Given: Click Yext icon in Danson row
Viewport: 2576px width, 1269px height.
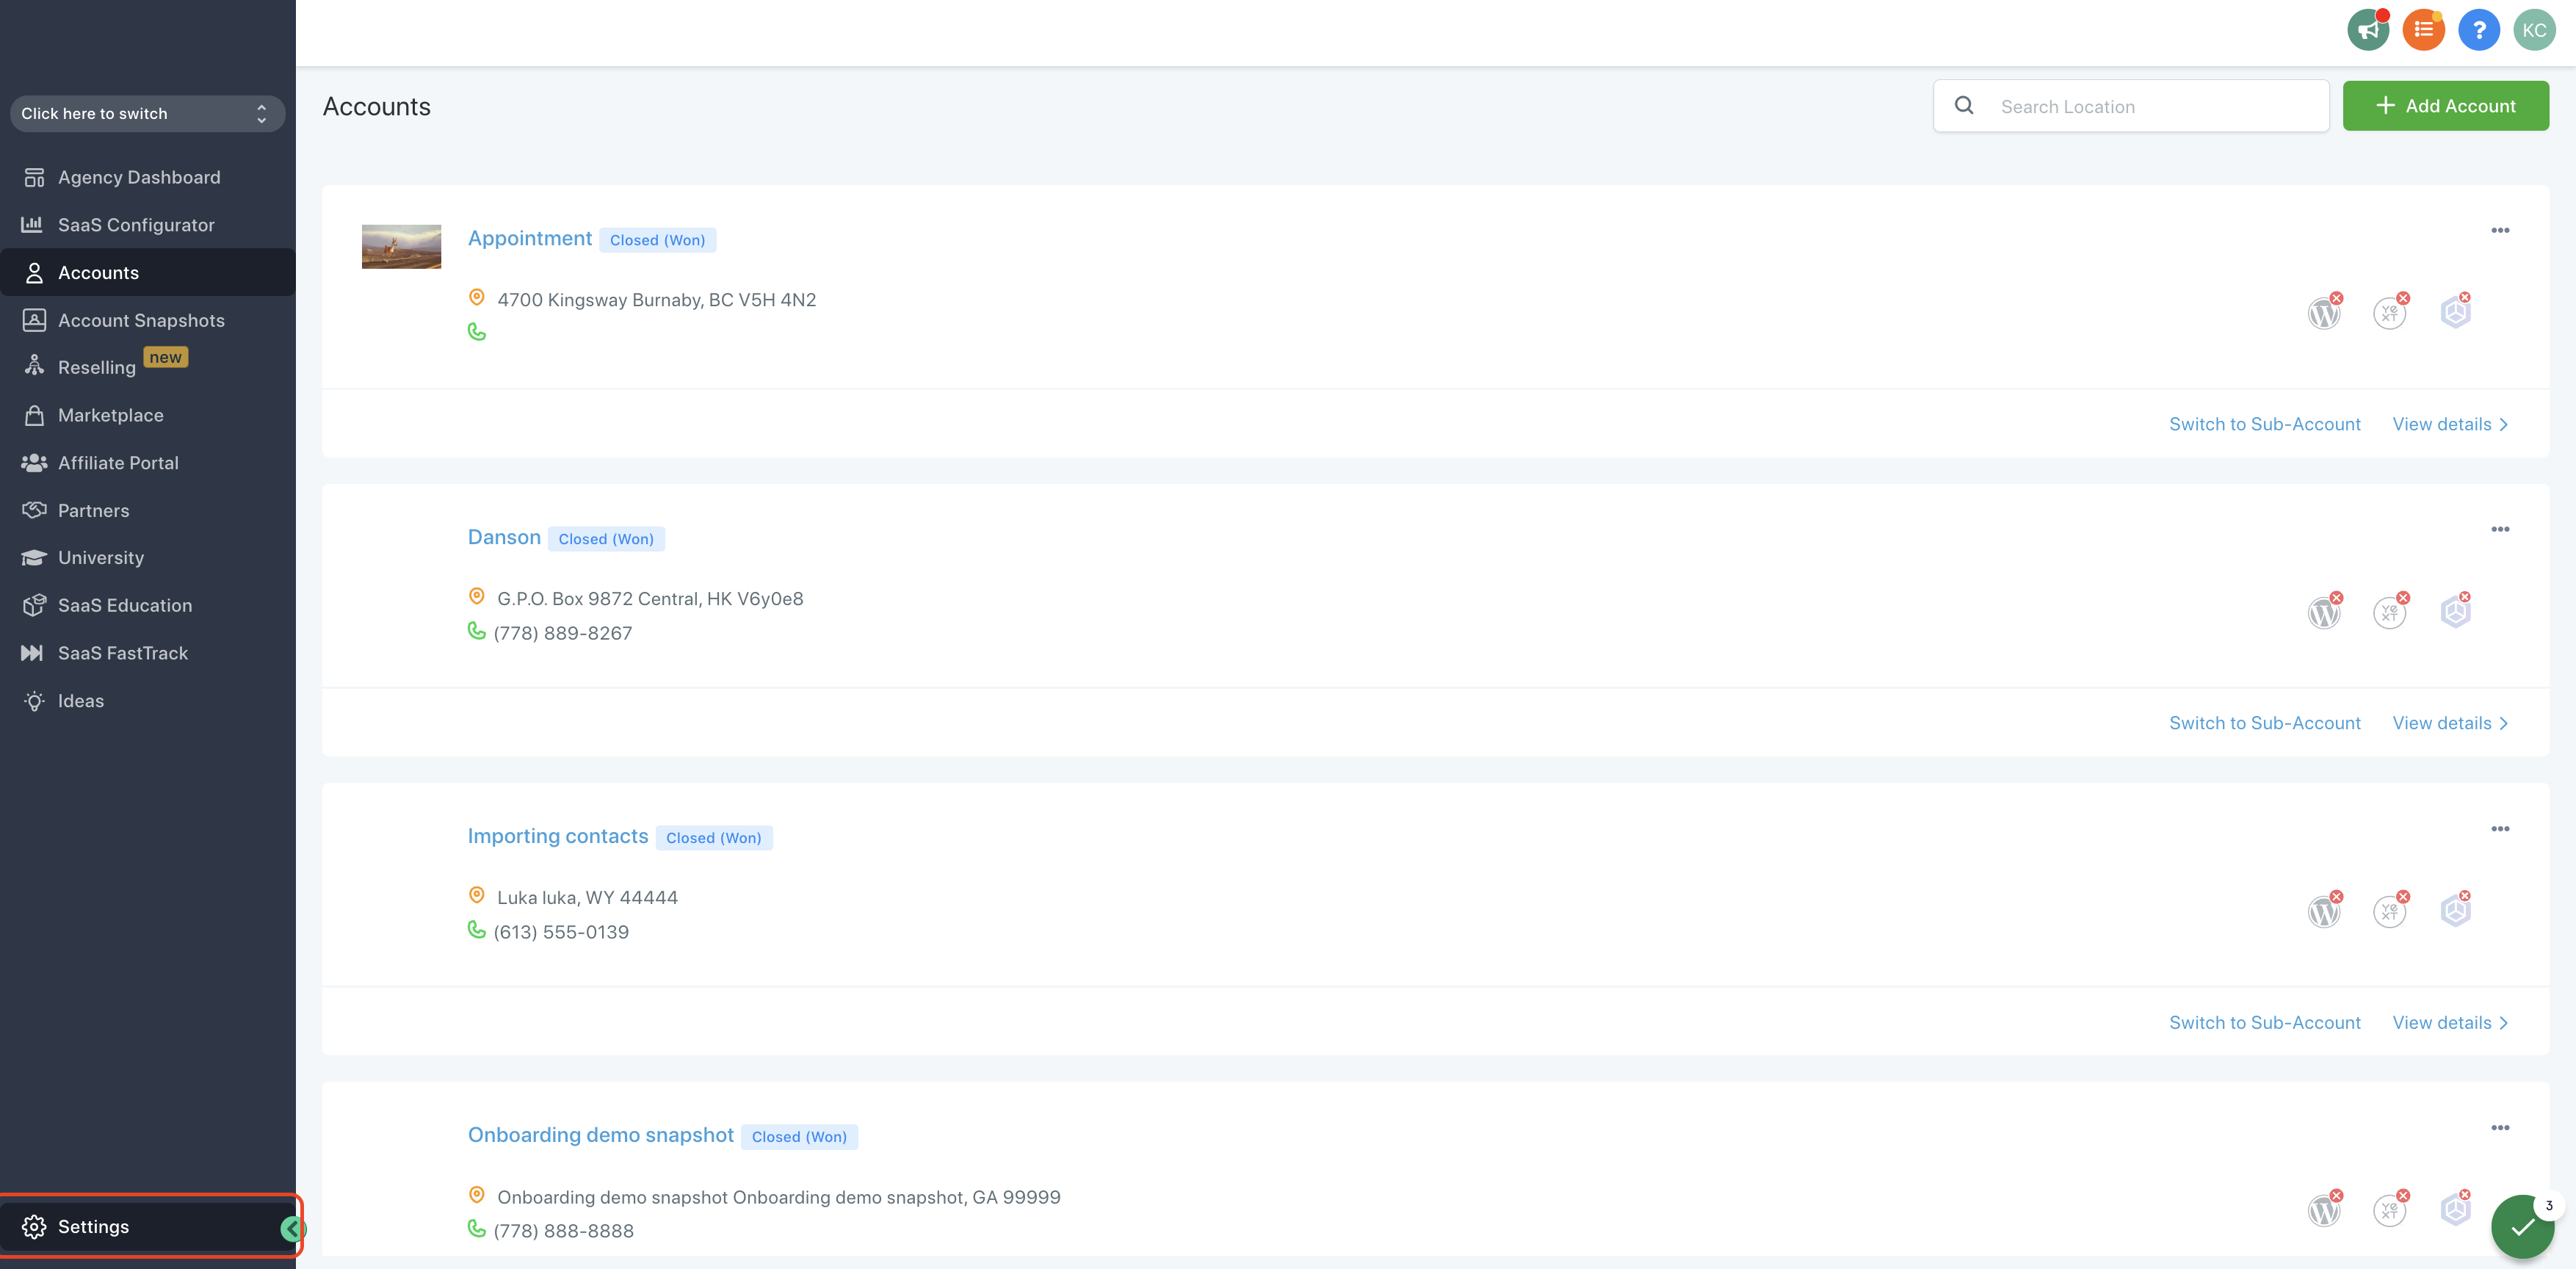Looking at the screenshot, I should [x=2389, y=612].
